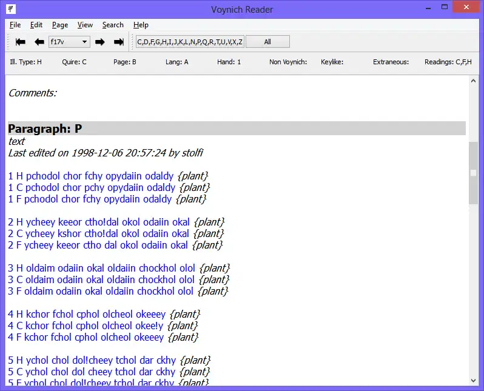Go to the previous page arrow
Screen dimensions: 484x391
pyautogui.click(x=39, y=42)
